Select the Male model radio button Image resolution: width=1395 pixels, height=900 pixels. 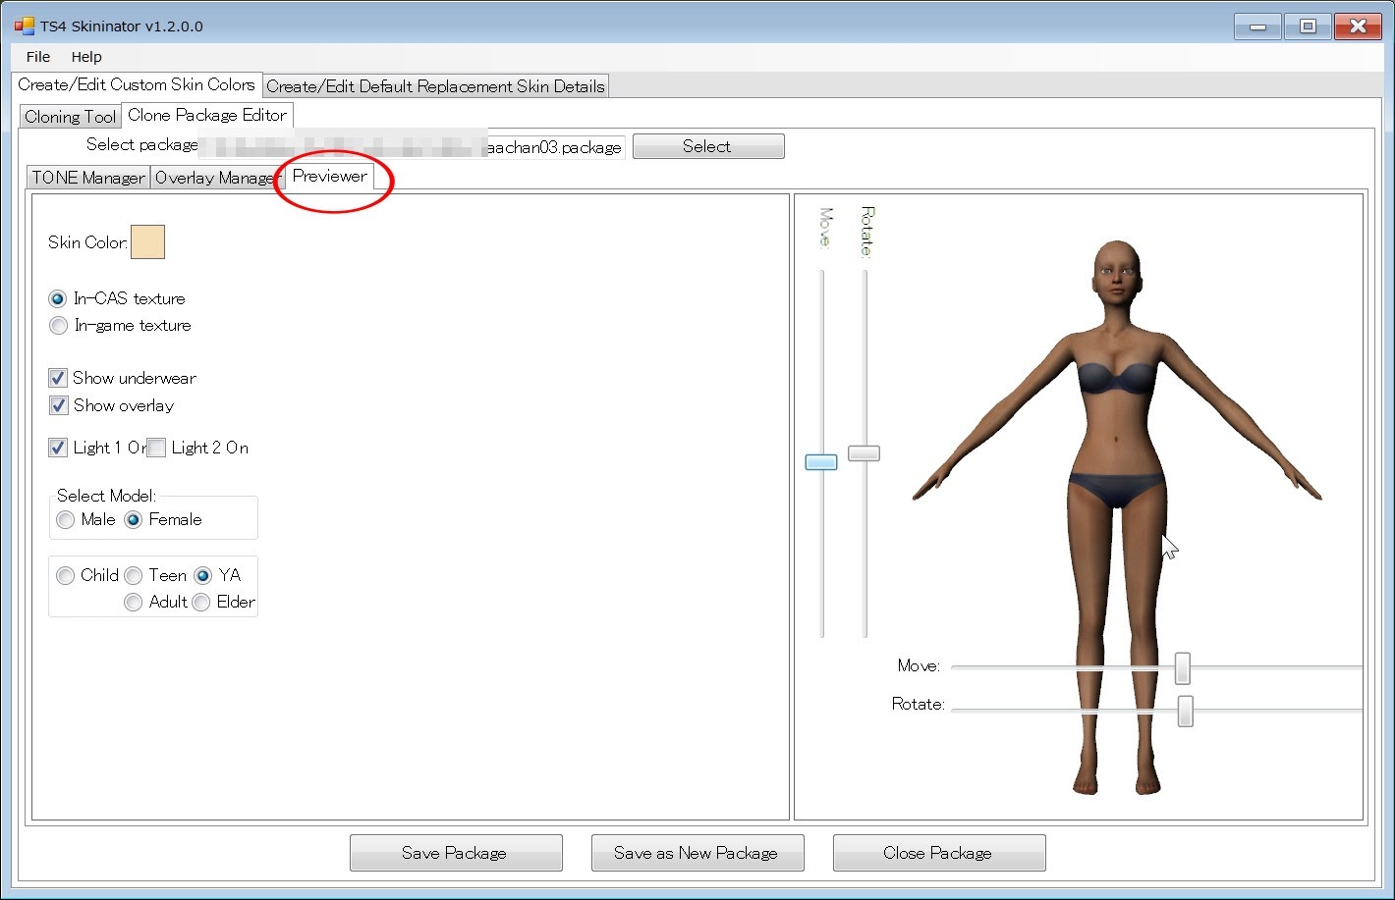(x=66, y=520)
